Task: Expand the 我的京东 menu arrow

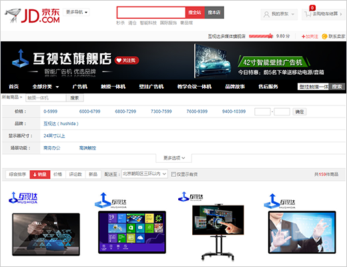Action: pos(293,14)
